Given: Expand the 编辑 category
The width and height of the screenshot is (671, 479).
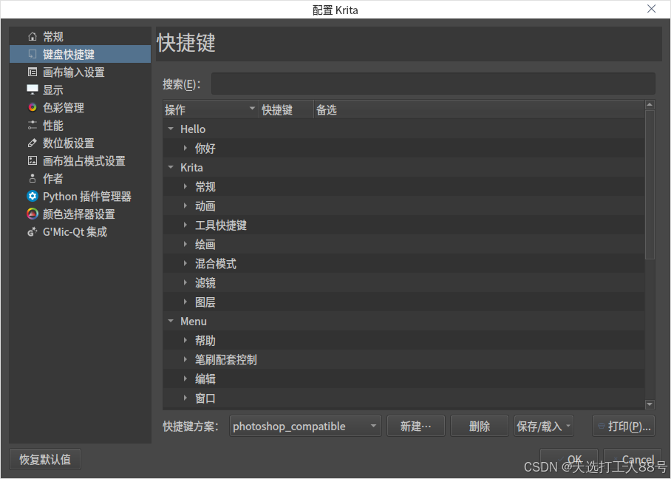Looking at the screenshot, I should point(185,378).
